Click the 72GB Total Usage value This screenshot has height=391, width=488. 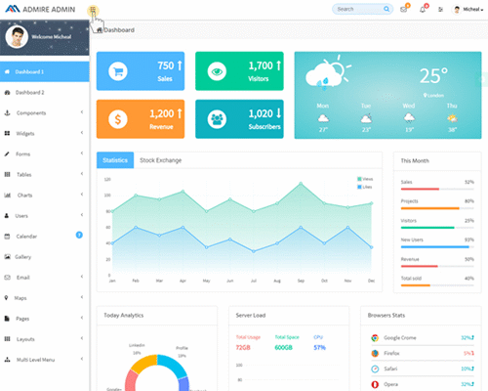[x=243, y=348]
